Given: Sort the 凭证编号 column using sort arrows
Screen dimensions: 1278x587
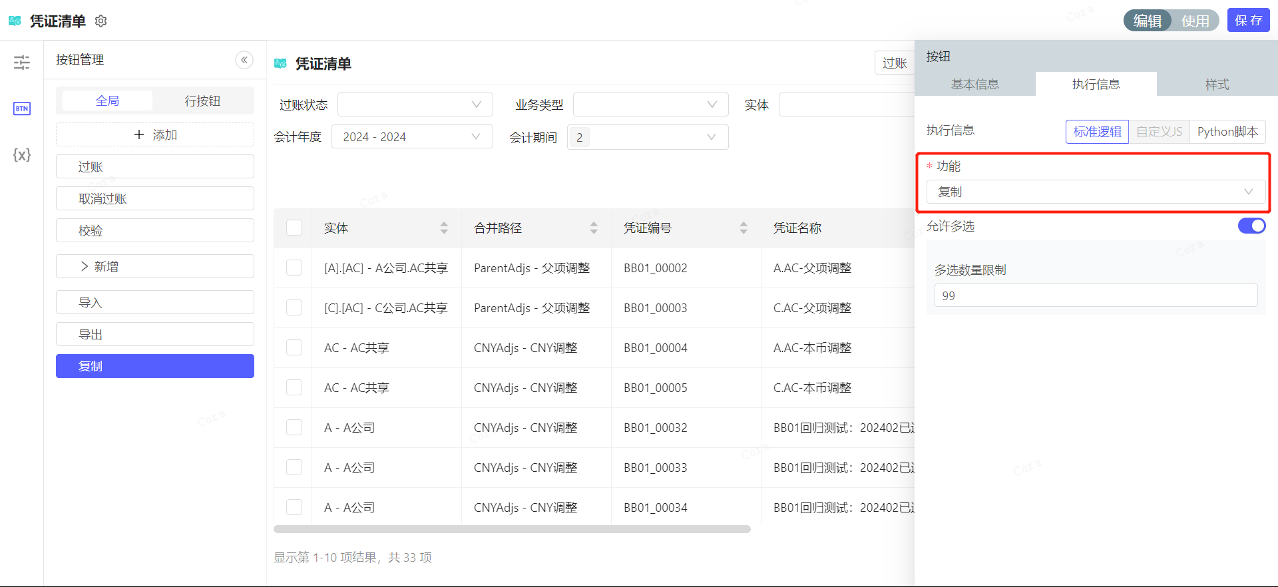Looking at the screenshot, I should point(744,228).
